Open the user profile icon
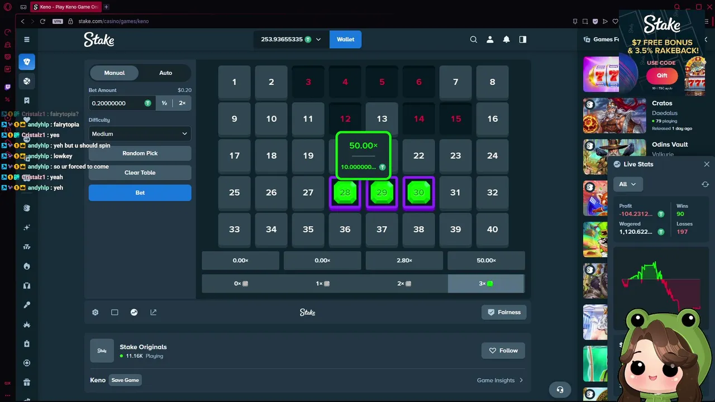The width and height of the screenshot is (715, 402). point(490,40)
